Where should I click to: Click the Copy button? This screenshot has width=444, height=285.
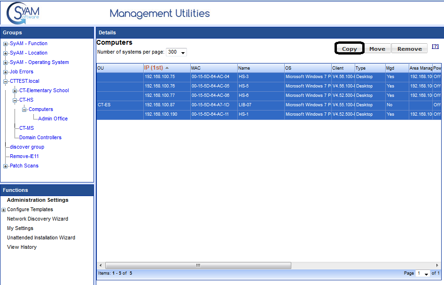click(349, 48)
